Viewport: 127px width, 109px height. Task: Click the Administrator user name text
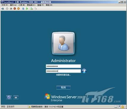[x=63, y=61]
